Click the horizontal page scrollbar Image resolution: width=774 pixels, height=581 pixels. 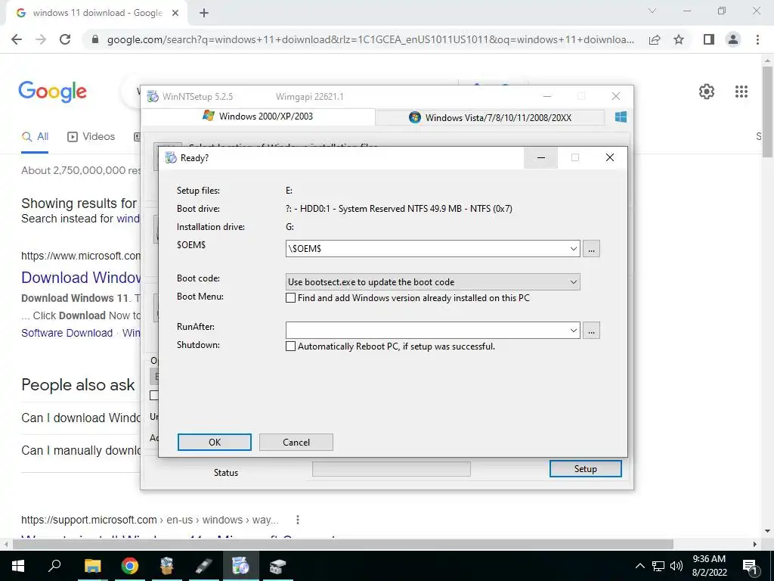[342, 544]
